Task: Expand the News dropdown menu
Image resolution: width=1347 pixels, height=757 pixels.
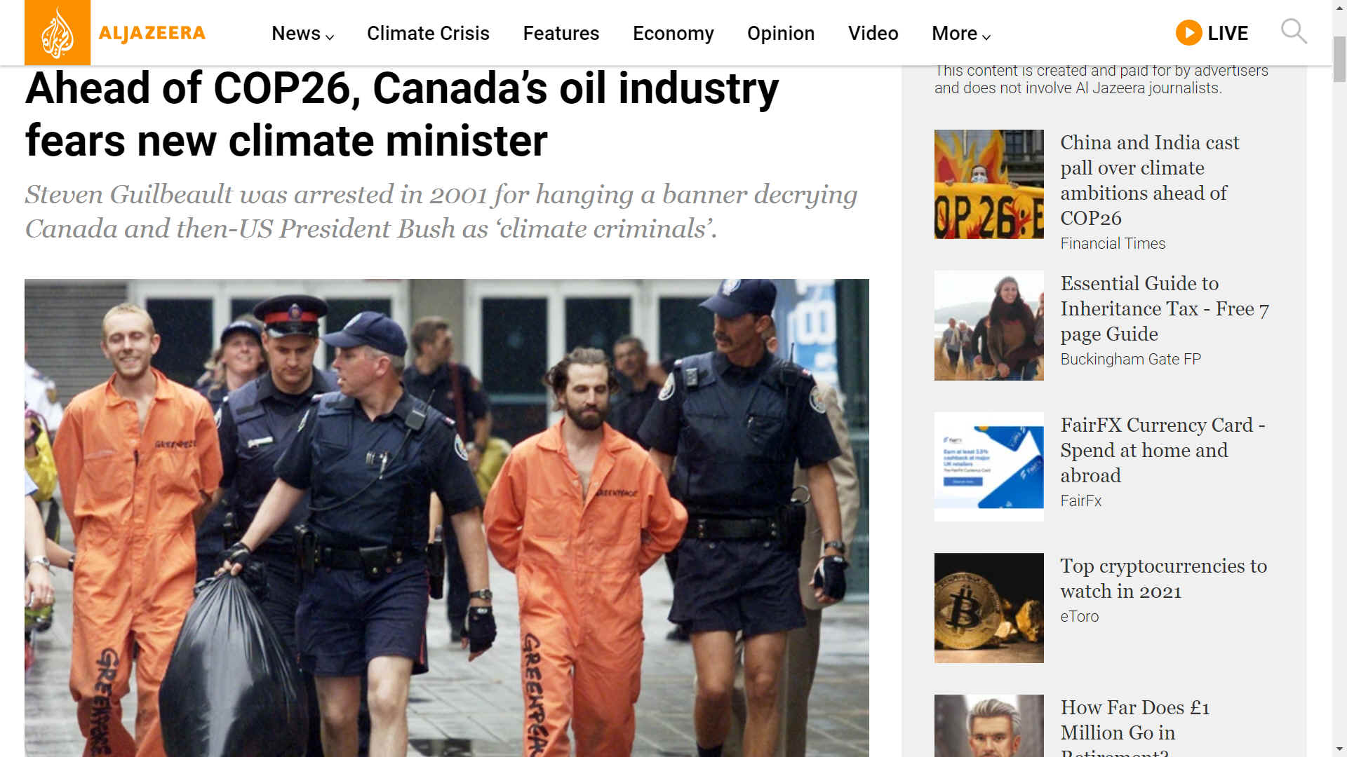Action: click(x=302, y=34)
